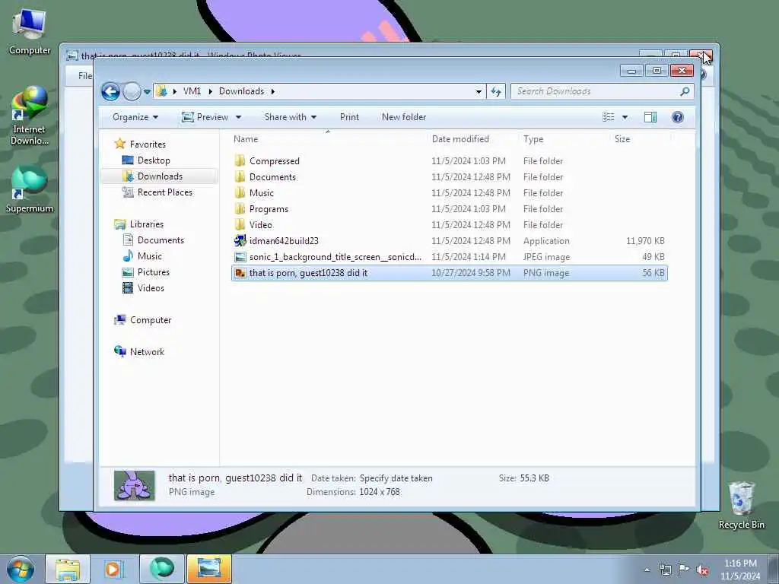Click the Internet Download Manager desktop shortcut

coord(30,116)
